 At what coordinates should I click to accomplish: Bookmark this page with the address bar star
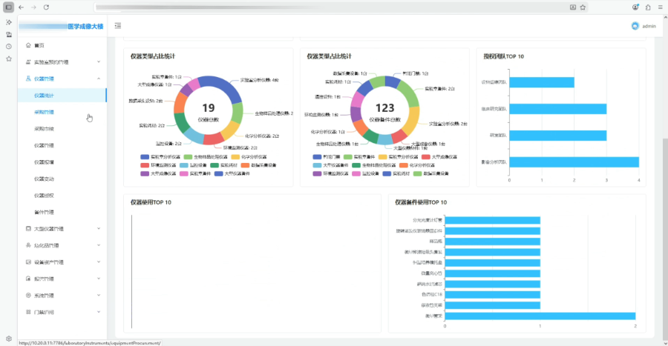tap(583, 7)
